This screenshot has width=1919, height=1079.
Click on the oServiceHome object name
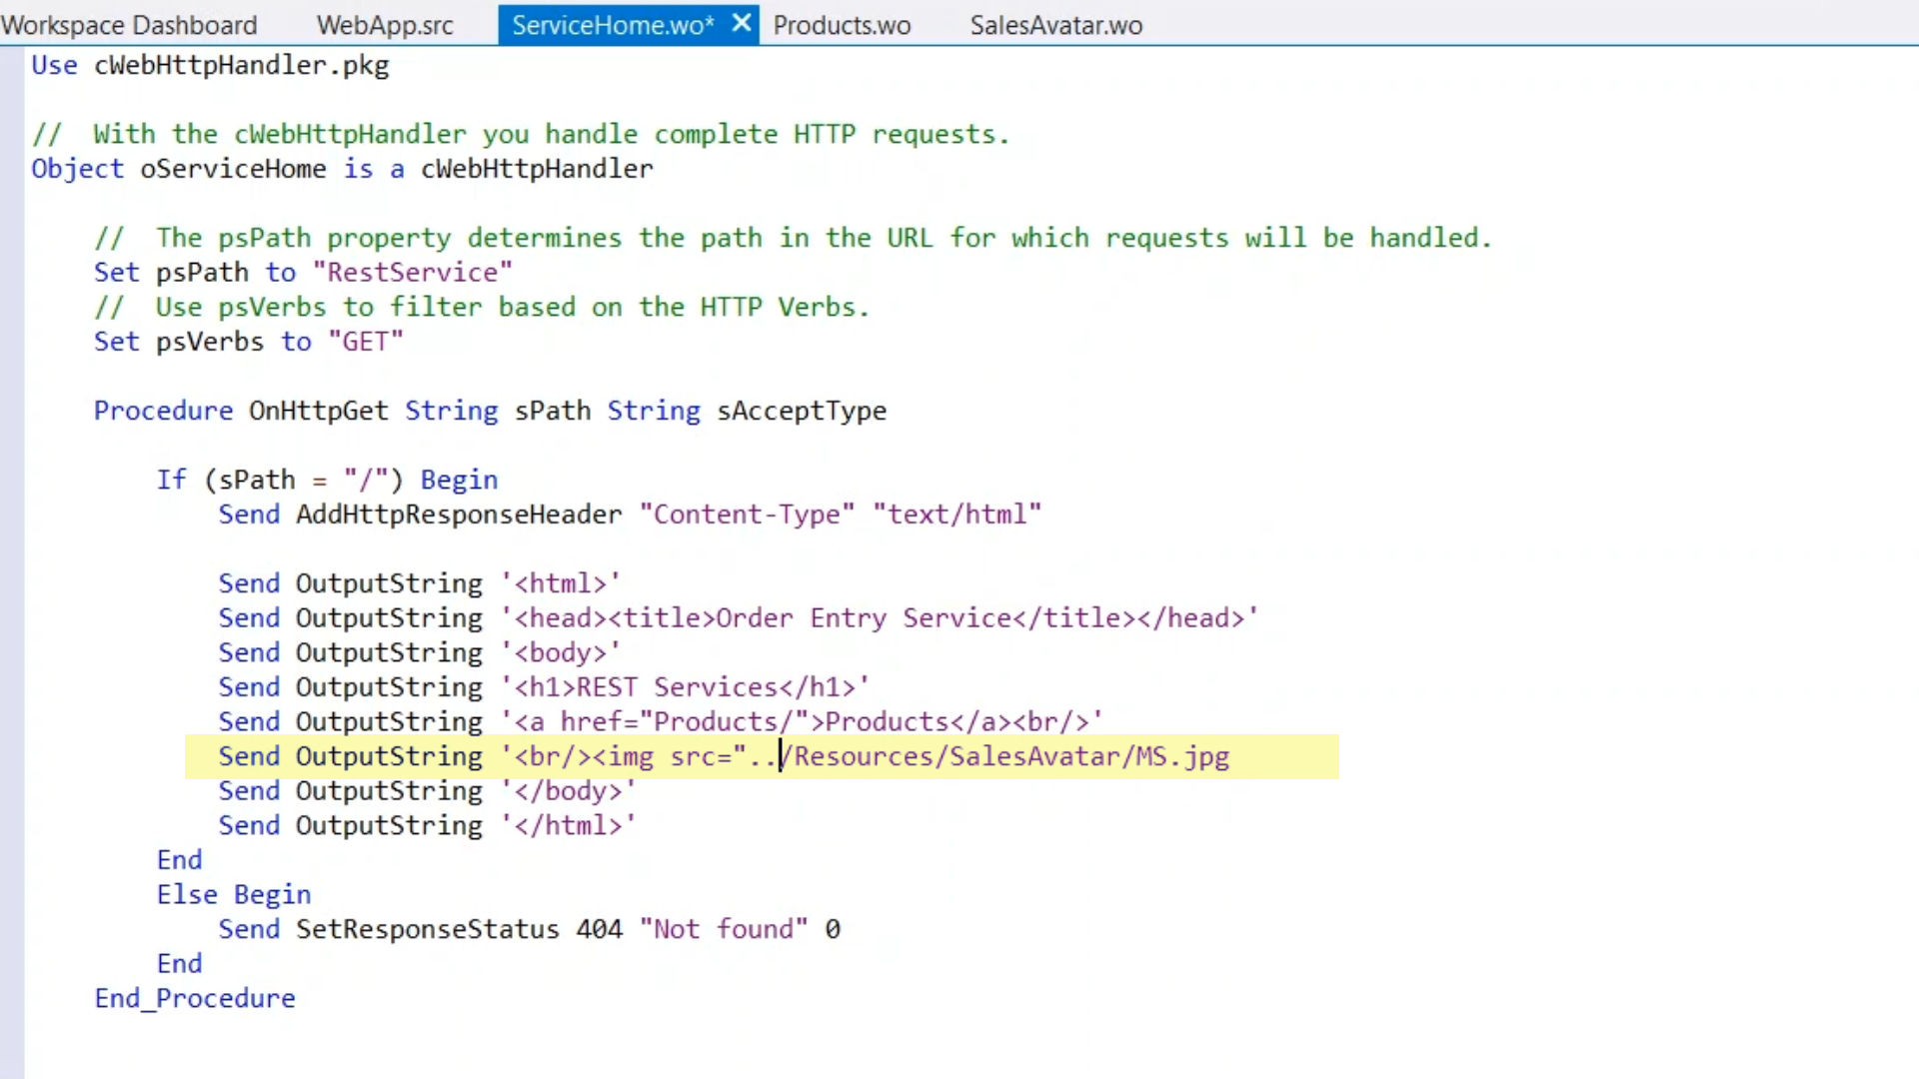(x=232, y=169)
